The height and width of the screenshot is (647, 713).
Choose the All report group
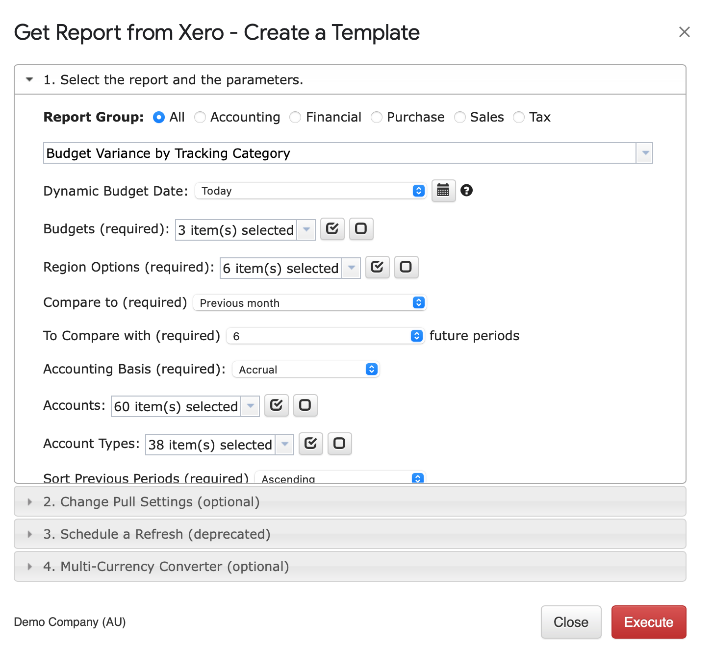[x=159, y=118]
